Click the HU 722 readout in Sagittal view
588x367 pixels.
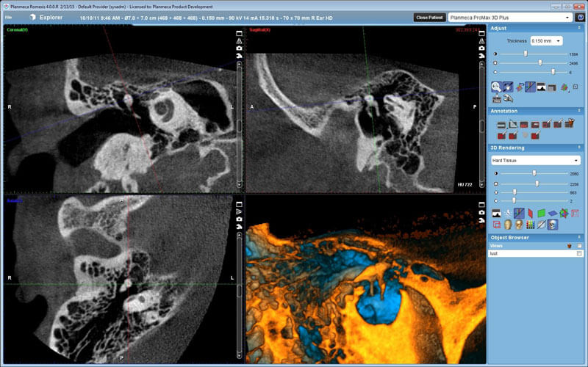pos(465,185)
